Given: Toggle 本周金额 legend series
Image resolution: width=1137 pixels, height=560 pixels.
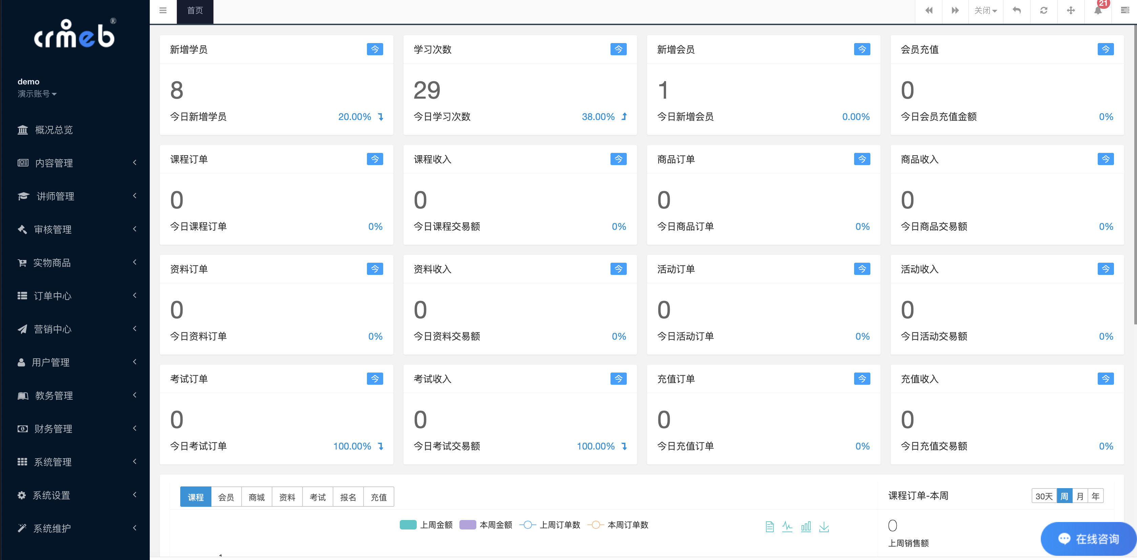Looking at the screenshot, I should (x=486, y=525).
